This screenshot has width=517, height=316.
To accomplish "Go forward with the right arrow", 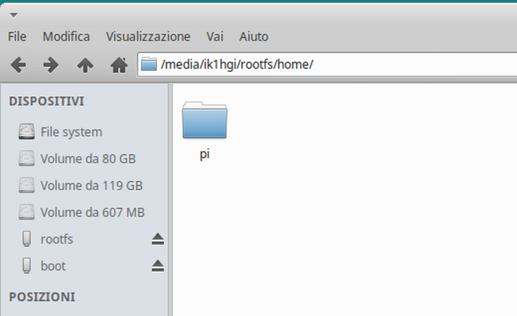I will coord(51,65).
